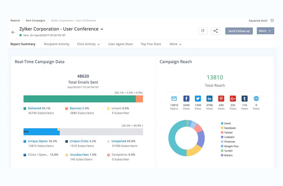Click the orange Bounces bar segment
Viewport: 283px width, 186px height.
139,99
